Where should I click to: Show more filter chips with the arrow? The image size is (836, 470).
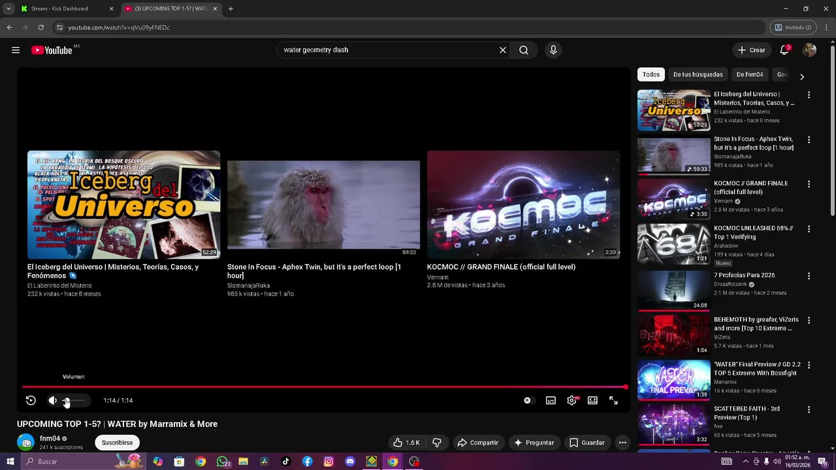pos(802,76)
